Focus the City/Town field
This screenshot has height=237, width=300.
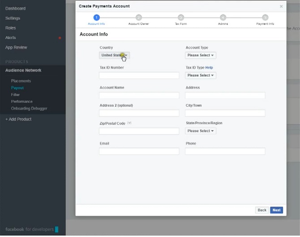pyautogui.click(x=225, y=113)
